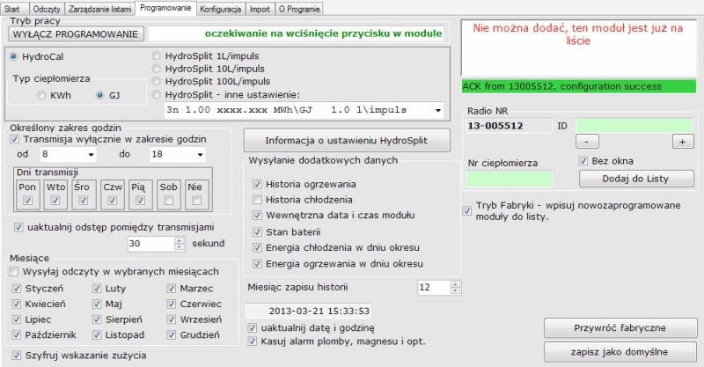Open the Zarządzanie listami tab

coord(99,7)
